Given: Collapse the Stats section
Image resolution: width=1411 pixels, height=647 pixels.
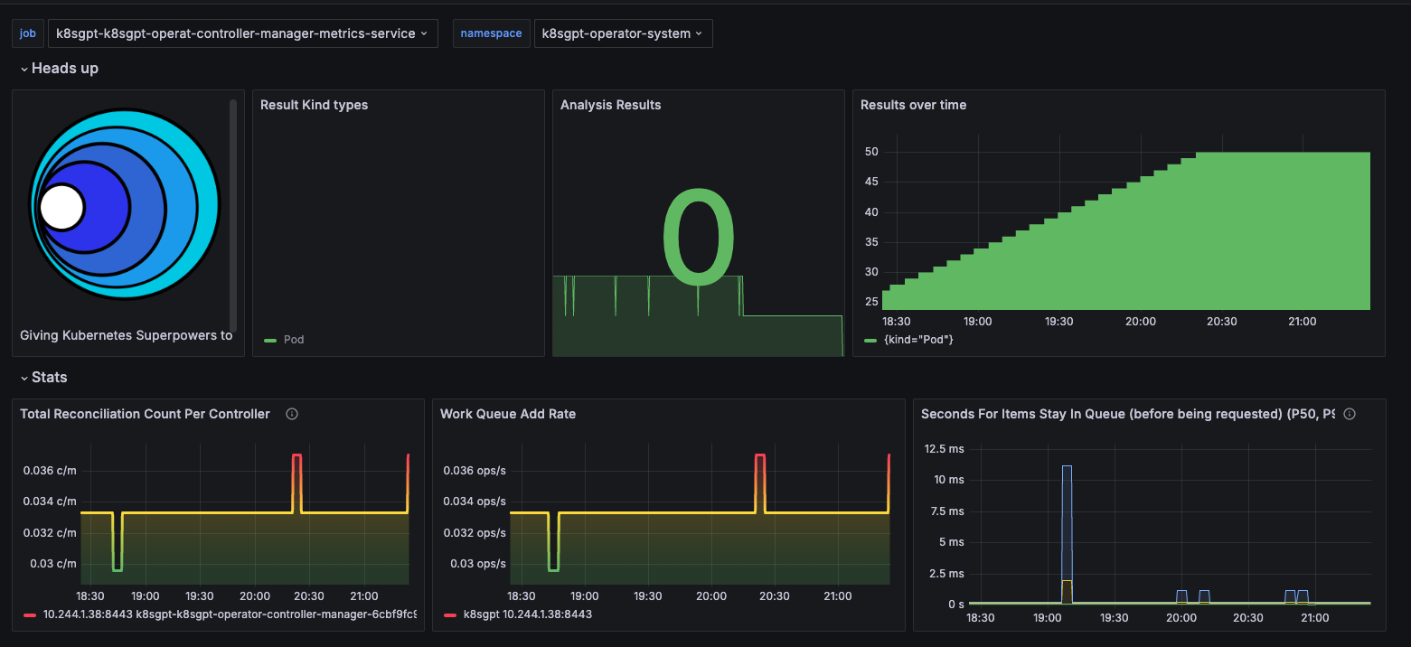Looking at the screenshot, I should [x=43, y=377].
